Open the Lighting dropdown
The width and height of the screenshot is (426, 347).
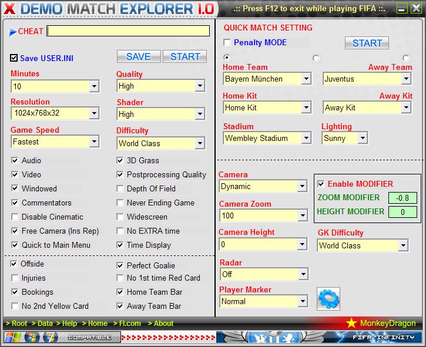click(x=363, y=138)
